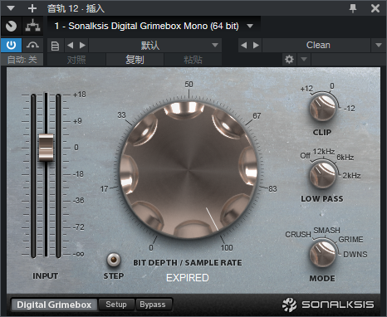The width and height of the screenshot is (387, 317).
Task: Click the 100 mark on big dial
Action: coord(227,248)
